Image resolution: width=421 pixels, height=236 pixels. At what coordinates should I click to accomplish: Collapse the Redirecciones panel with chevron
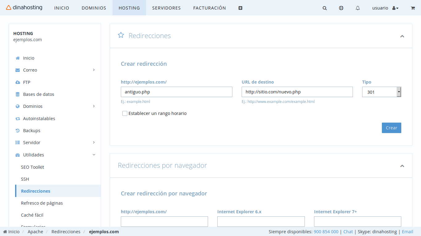coord(402,36)
